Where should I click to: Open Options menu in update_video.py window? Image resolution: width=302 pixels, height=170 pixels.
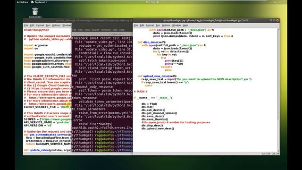[56, 25]
